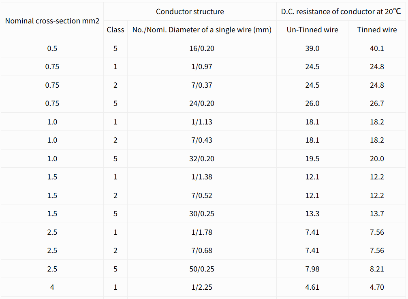Select the 7.98 un-tinned resistance value
This screenshot has width=408, height=299.
click(312, 269)
